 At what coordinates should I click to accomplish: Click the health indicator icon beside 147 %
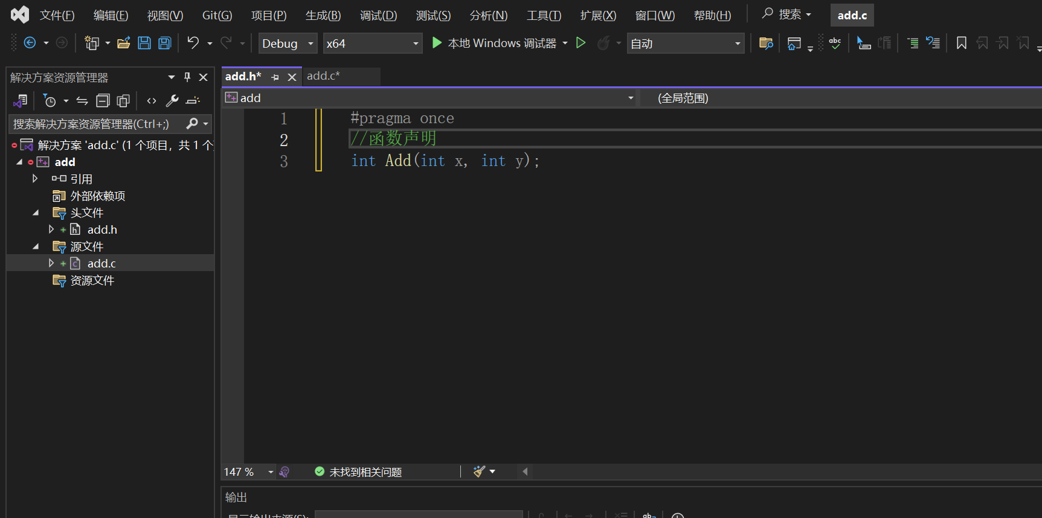point(285,472)
